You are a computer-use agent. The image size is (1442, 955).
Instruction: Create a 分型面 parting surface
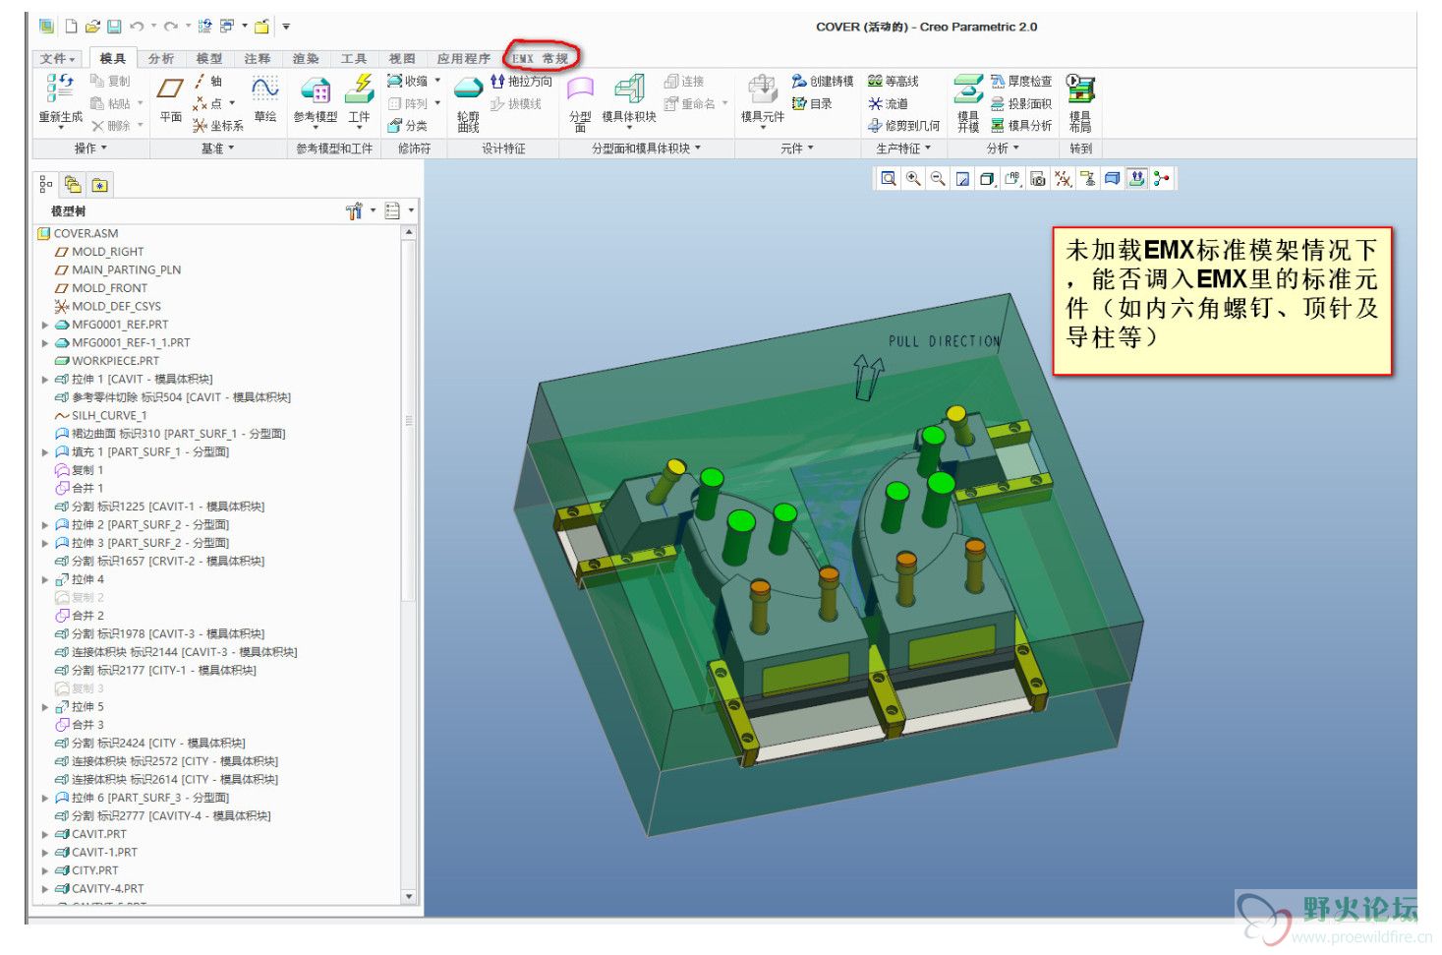coord(580,103)
